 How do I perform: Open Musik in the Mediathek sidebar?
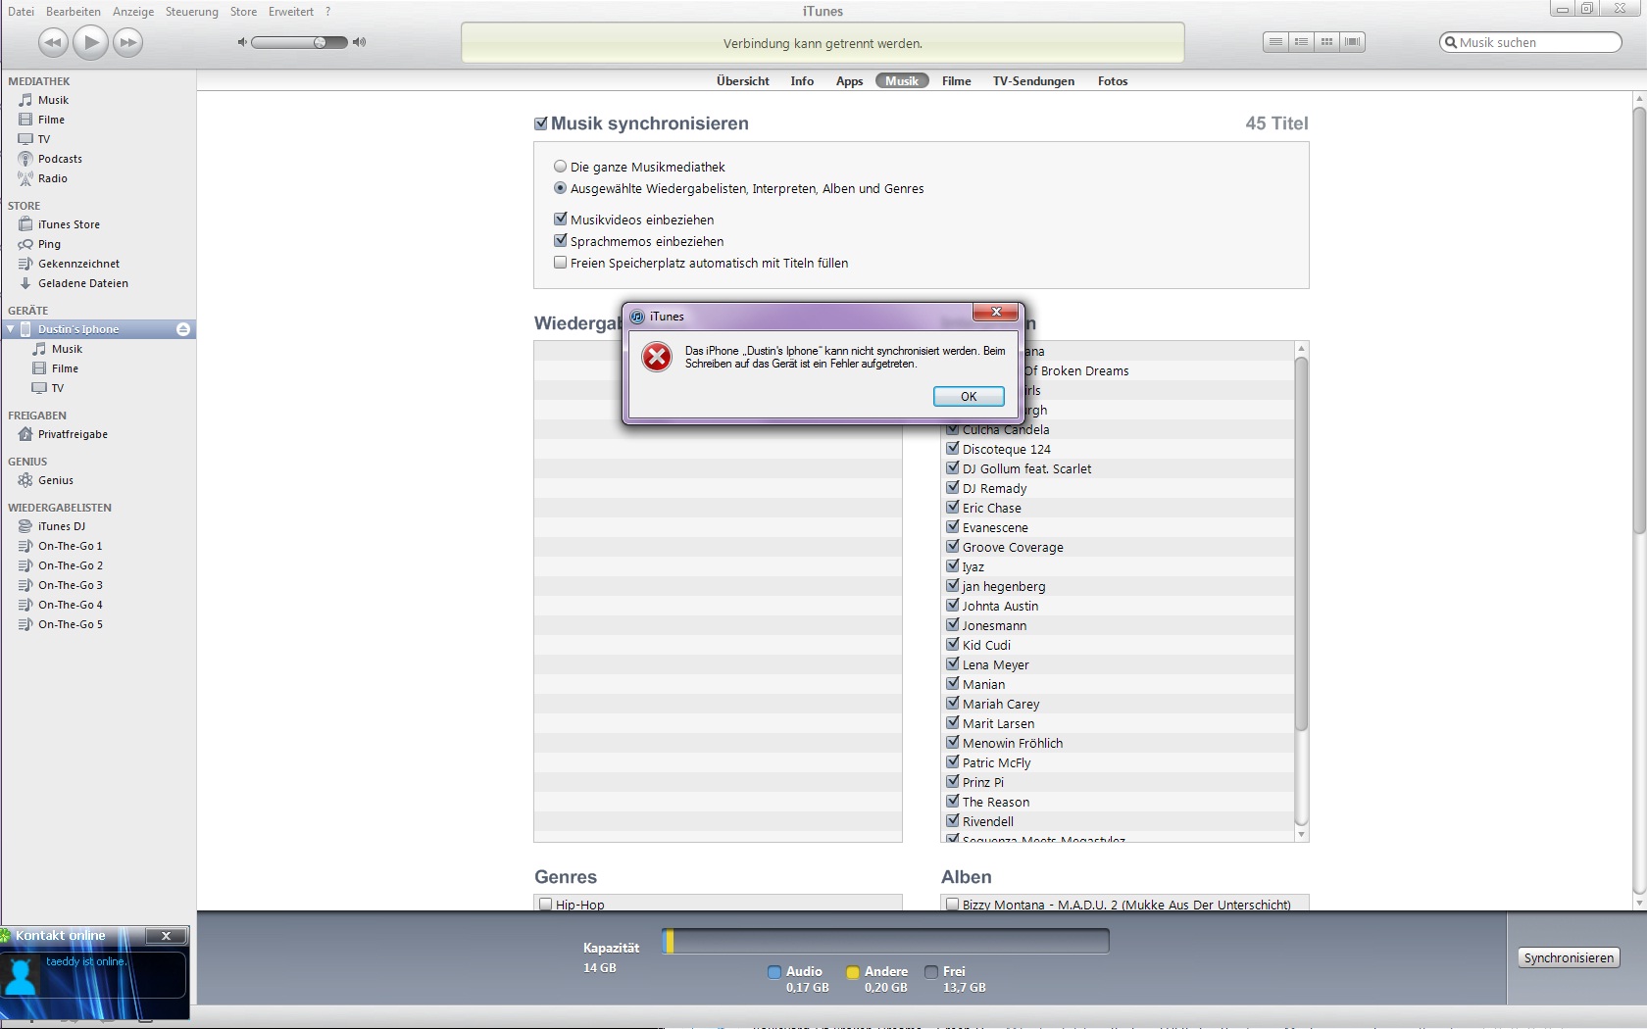[x=53, y=100]
